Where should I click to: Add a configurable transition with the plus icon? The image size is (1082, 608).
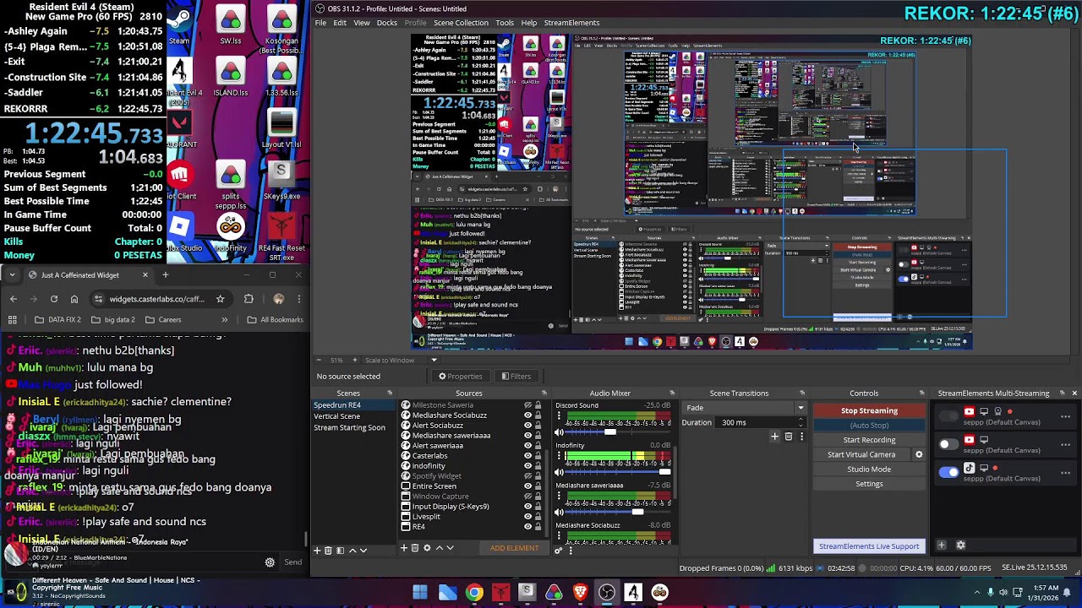pos(774,437)
